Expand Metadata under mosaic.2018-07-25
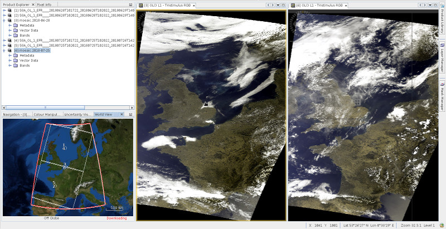 pyautogui.click(x=10, y=55)
